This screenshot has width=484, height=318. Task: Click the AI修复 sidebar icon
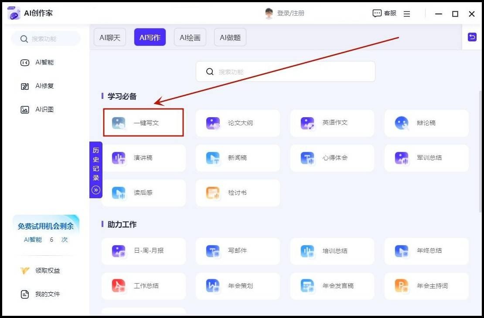[25, 86]
